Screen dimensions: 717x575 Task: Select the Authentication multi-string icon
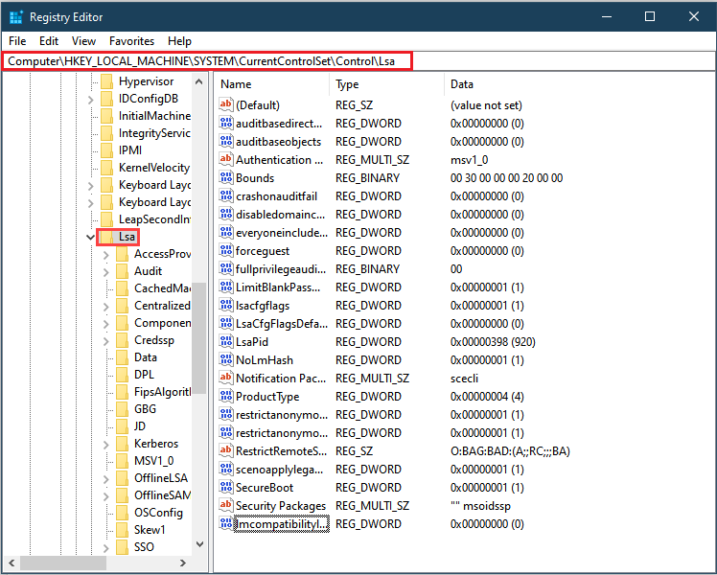226,159
